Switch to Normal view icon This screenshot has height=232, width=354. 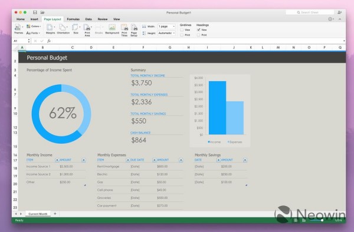tap(296, 220)
